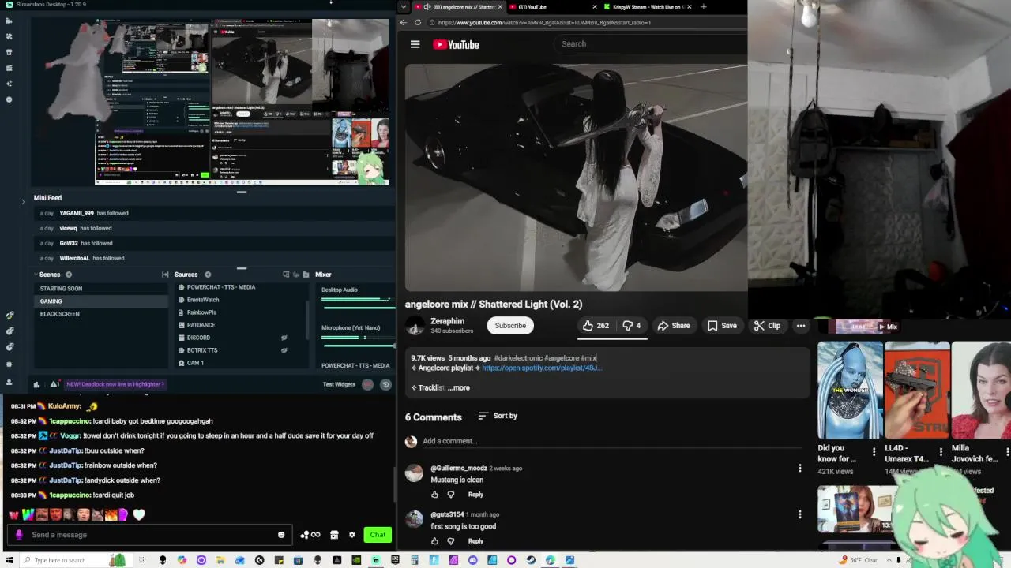Open the Windows Start menu
The height and width of the screenshot is (568, 1011).
click(8, 560)
